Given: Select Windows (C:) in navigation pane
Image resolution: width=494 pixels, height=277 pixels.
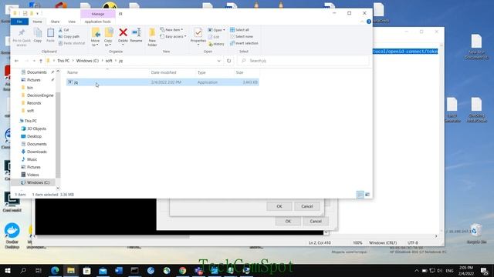Looking at the screenshot, I should tap(38, 182).
